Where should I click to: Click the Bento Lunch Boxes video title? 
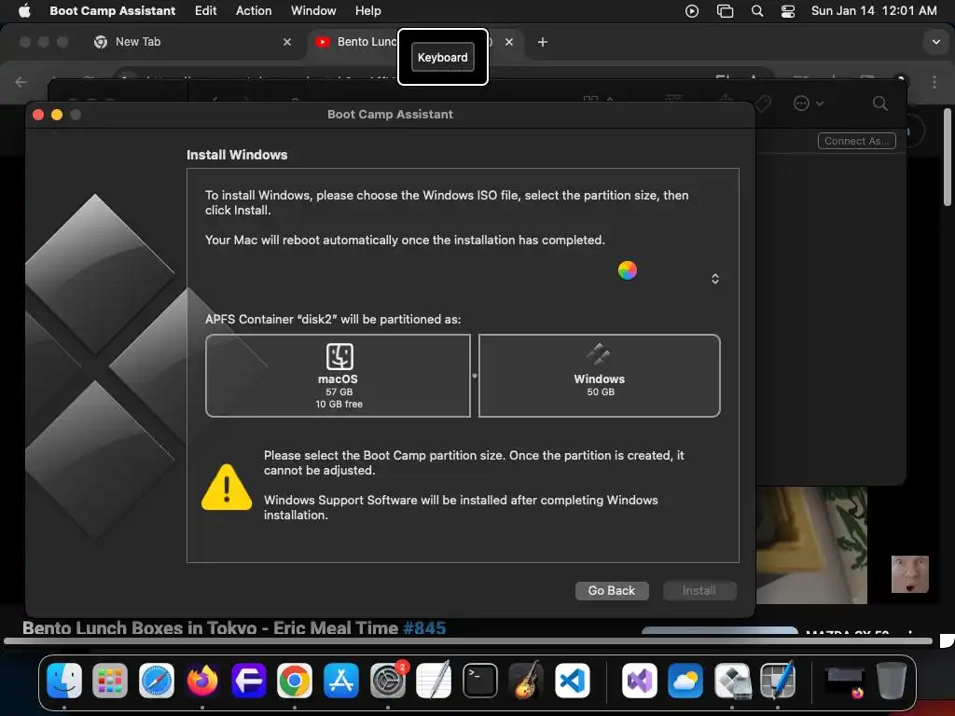210,627
